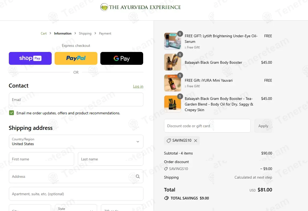Viewport: 308px width, 211px height.
Task: Open the Country/Region dropdown
Action: (x=76, y=141)
